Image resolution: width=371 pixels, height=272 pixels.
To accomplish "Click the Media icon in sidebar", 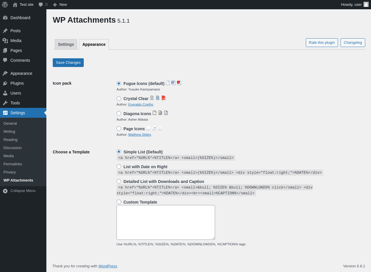I will point(5,41).
